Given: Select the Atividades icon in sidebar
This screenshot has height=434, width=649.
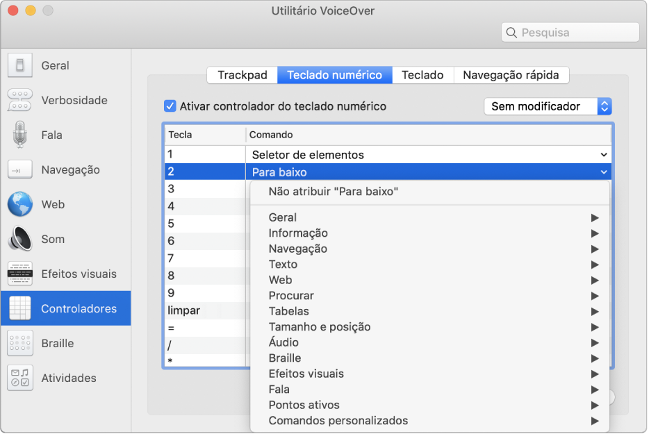Looking at the screenshot, I should (x=20, y=378).
